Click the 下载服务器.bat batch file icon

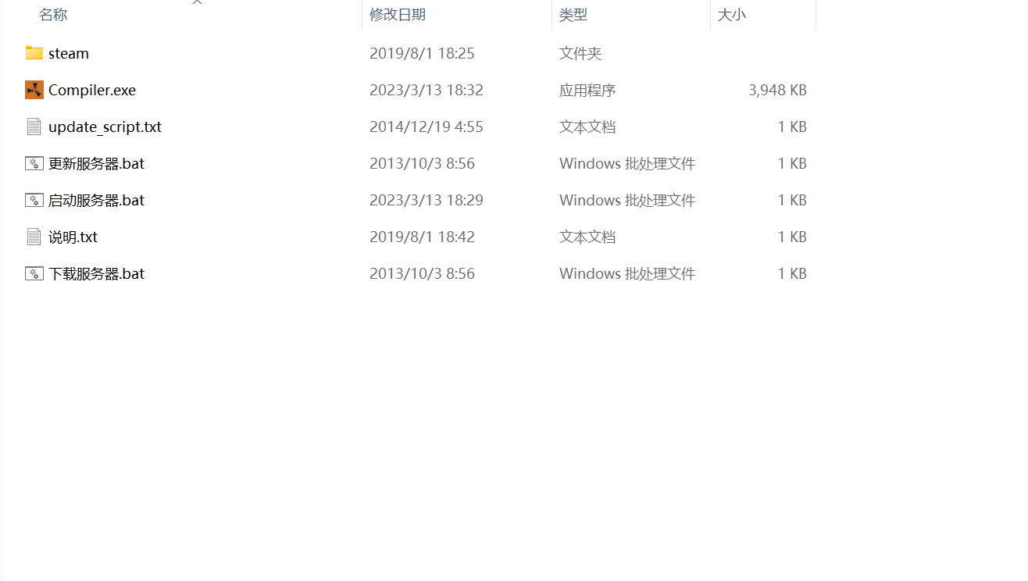pyautogui.click(x=34, y=273)
